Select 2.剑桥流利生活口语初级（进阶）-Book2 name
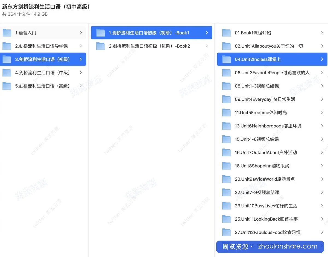The height and width of the screenshot is (257, 328). pos(150,46)
